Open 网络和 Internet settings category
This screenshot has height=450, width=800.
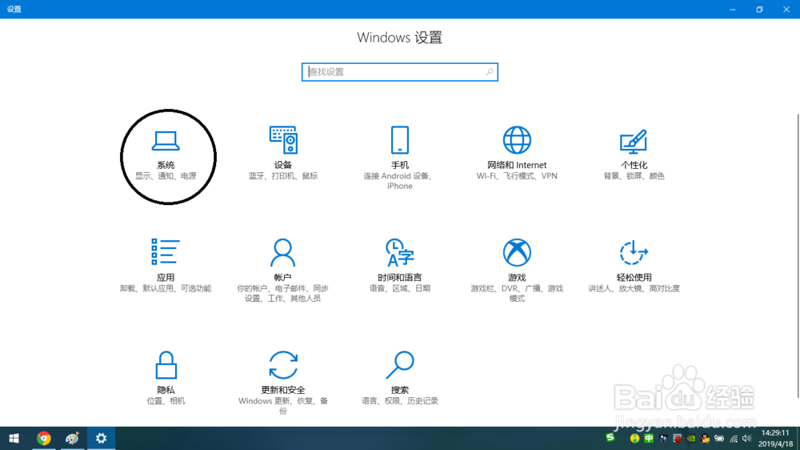coord(517,153)
